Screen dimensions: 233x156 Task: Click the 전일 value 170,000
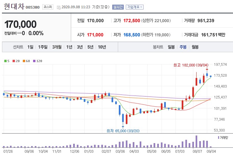click(x=95, y=20)
